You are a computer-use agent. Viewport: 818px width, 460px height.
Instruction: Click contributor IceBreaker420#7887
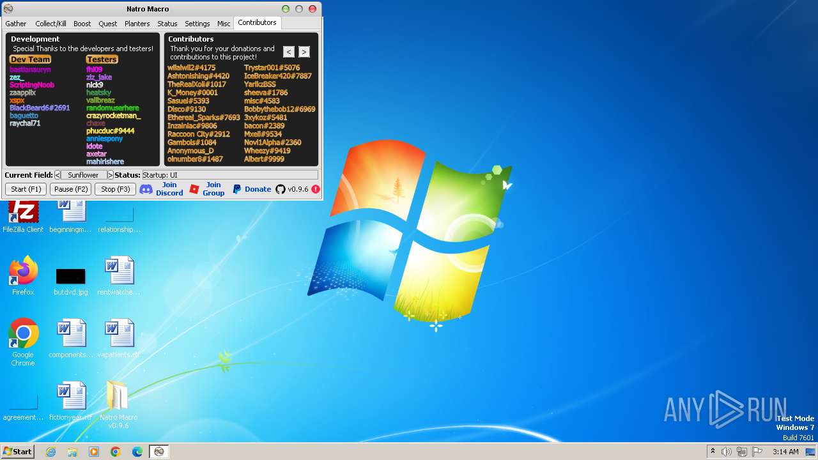278,76
